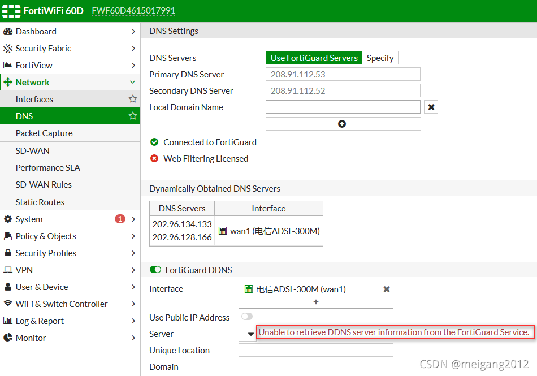Viewport: 537px width, 376px height.
Task: Expand the Log & Report chevron
Action: [133, 321]
